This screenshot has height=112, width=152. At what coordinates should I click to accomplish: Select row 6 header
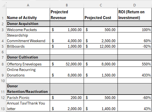point(3,52)
